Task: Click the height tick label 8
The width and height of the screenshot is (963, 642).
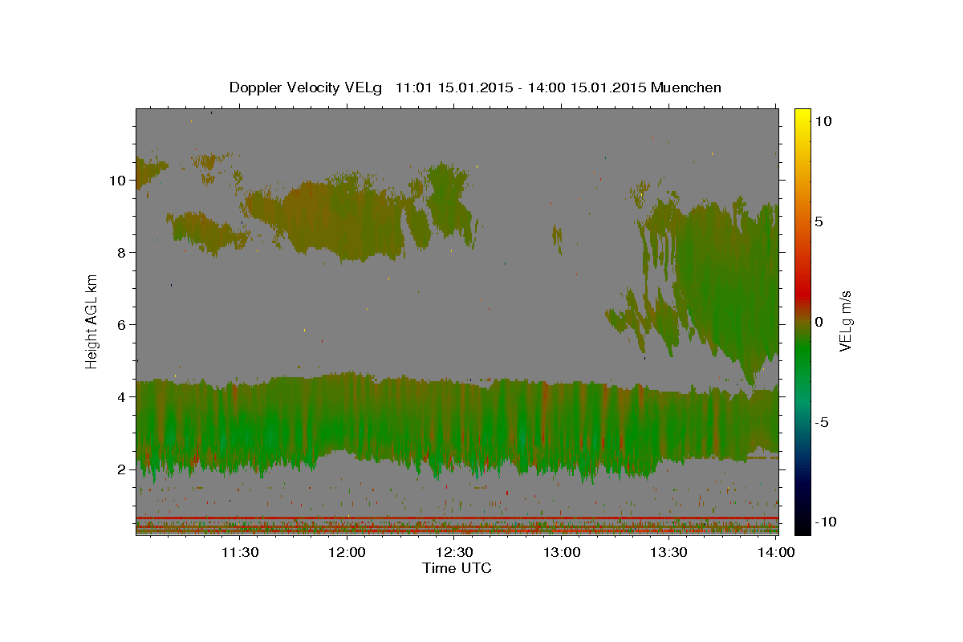Action: pyautogui.click(x=121, y=252)
